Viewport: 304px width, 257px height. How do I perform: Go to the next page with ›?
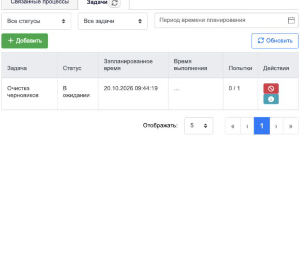[x=276, y=126]
